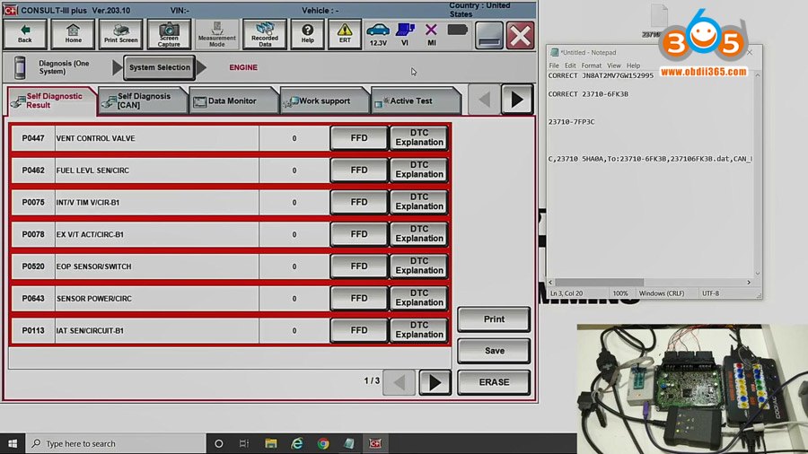808x454 pixels.
Task: Open the Recorded Data toolbar icon
Action: pyautogui.click(x=265, y=34)
